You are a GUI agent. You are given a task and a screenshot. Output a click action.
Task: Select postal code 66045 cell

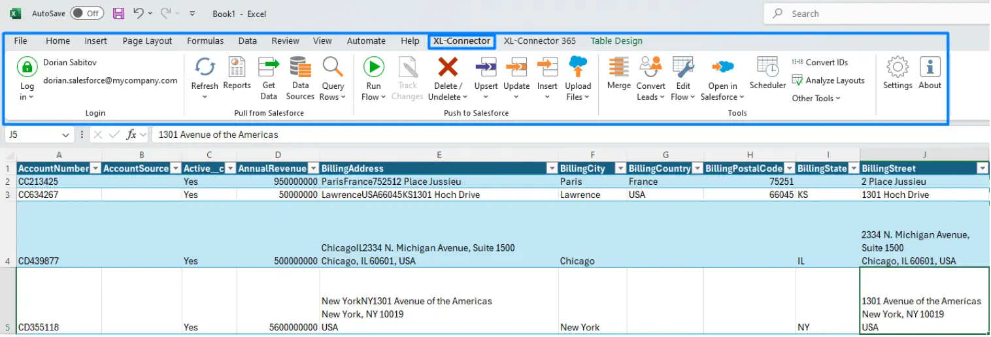click(x=750, y=195)
